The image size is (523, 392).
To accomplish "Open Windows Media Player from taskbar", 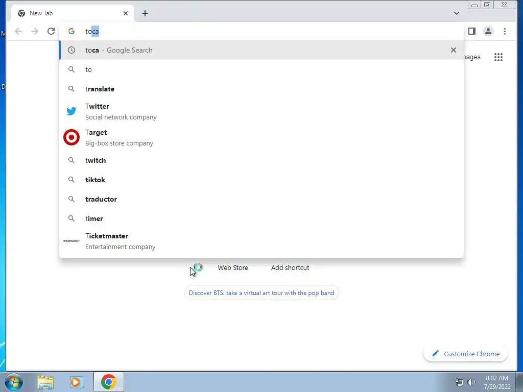I will [x=76, y=382].
